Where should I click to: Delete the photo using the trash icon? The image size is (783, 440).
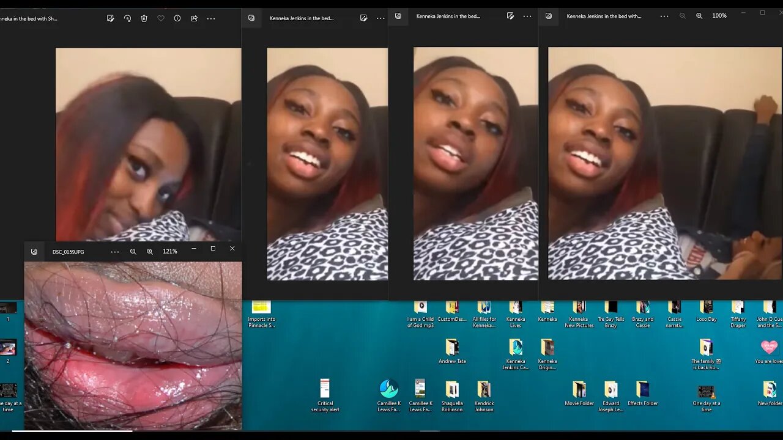(144, 18)
